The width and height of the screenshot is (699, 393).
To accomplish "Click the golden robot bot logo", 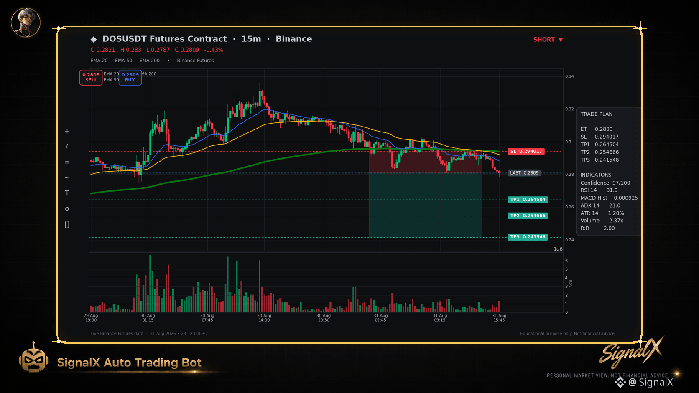I will pos(33,358).
